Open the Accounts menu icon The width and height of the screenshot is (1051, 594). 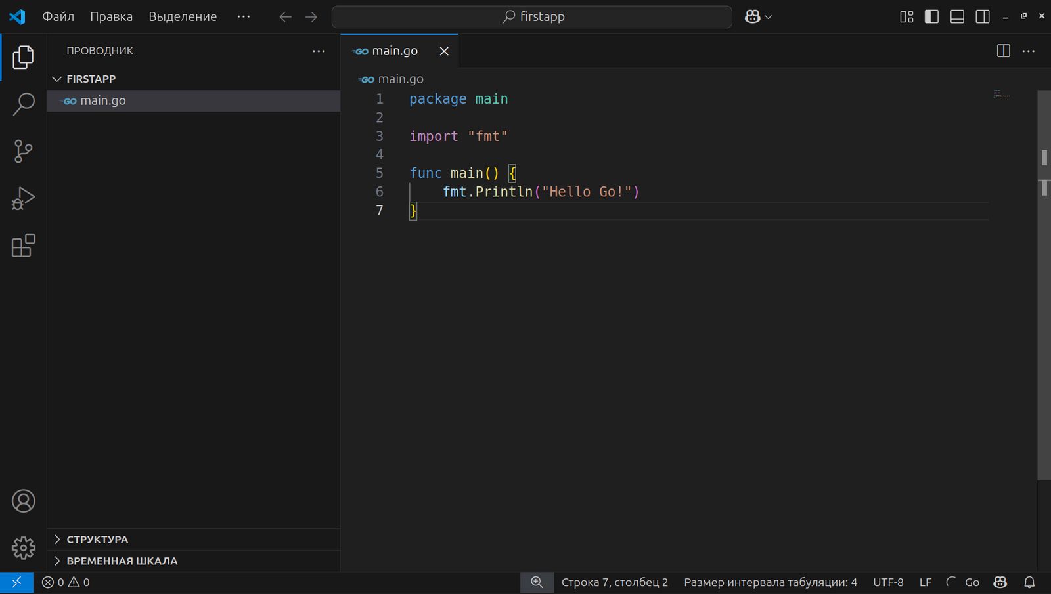[x=24, y=501]
